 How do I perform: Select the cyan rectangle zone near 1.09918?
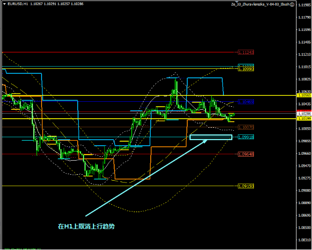tap(210, 137)
